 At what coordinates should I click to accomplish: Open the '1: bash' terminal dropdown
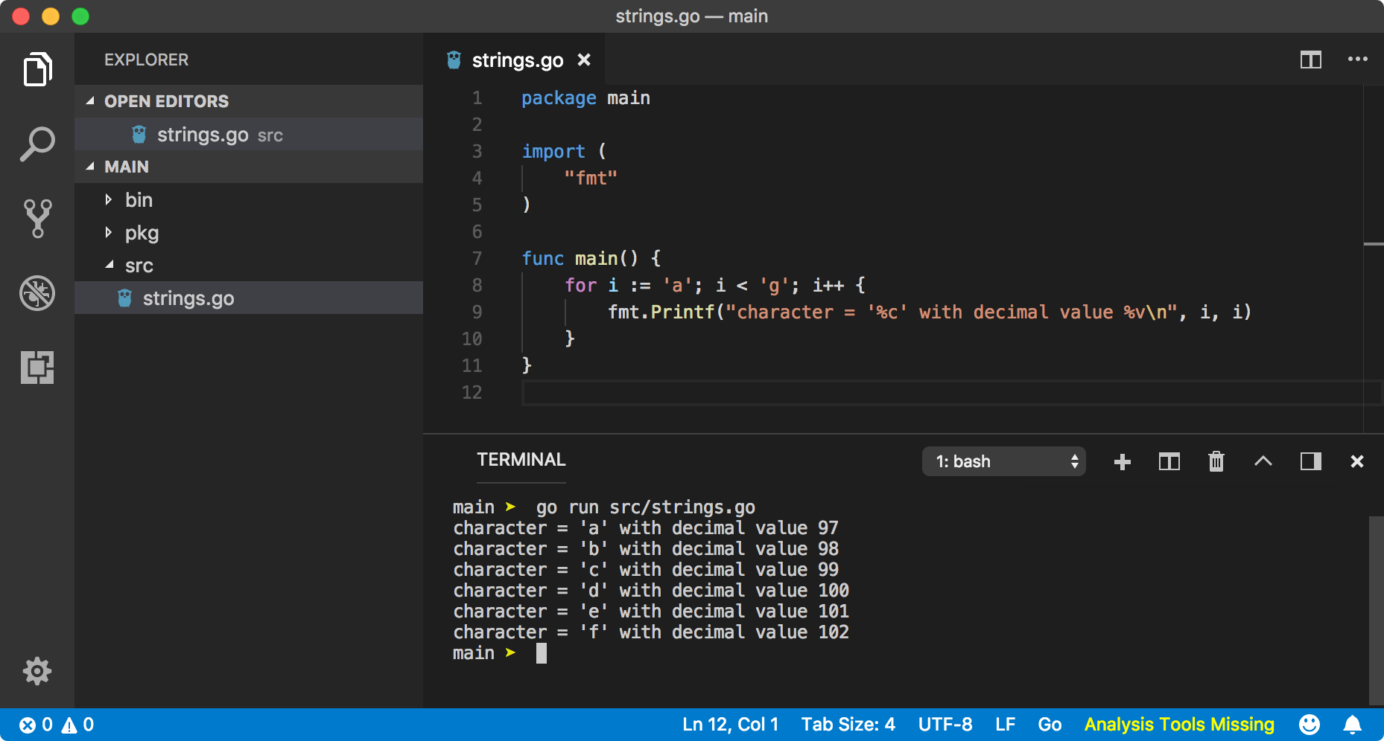point(1004,461)
